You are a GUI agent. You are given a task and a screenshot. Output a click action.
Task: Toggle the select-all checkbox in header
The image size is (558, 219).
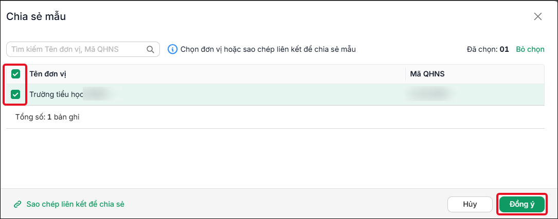(x=15, y=74)
